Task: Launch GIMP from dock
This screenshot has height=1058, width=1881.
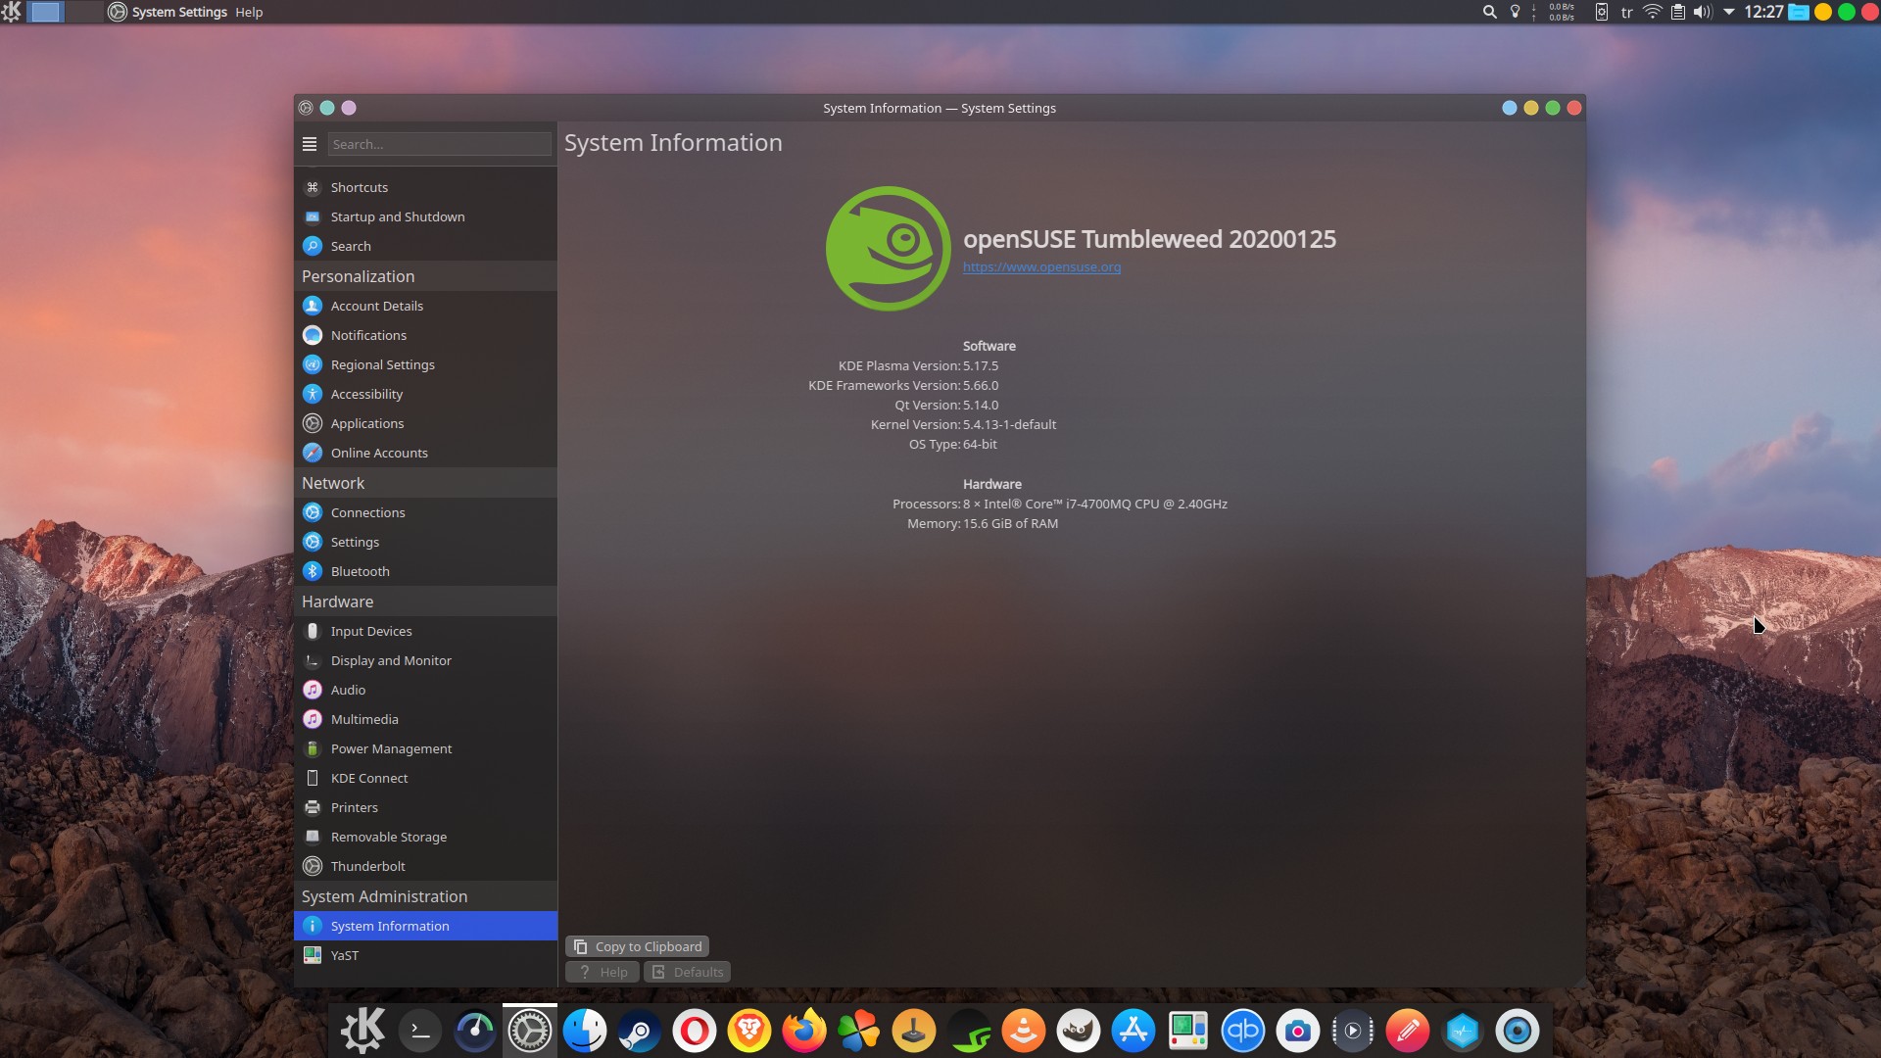Action: 1079,1031
